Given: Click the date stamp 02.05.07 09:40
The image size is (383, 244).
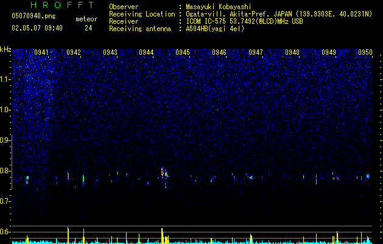Looking at the screenshot, I should (37, 28).
